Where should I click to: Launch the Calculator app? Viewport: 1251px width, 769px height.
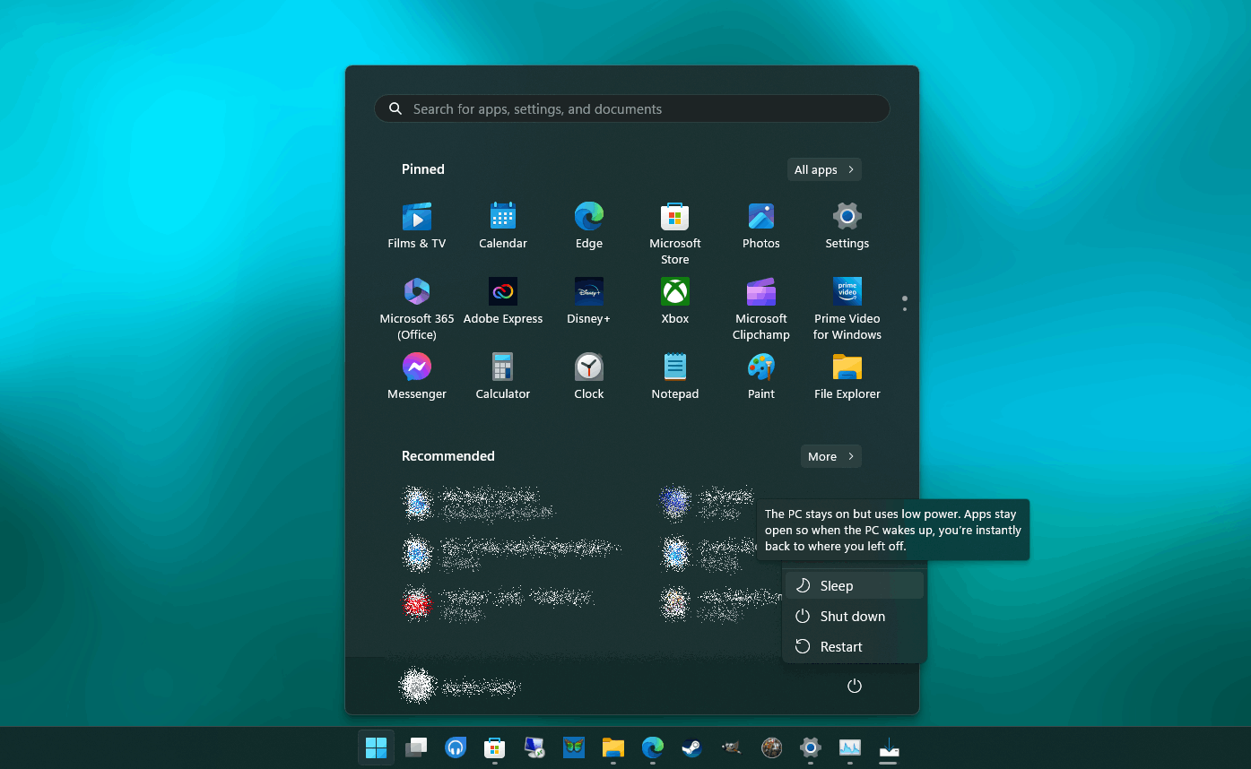point(503,376)
